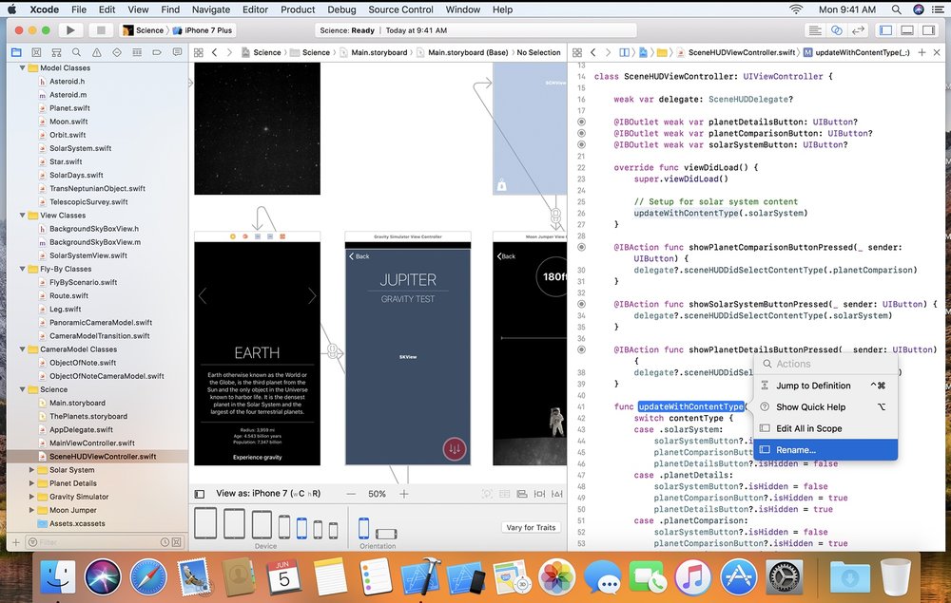Open the Source Control navigator

(x=36, y=52)
